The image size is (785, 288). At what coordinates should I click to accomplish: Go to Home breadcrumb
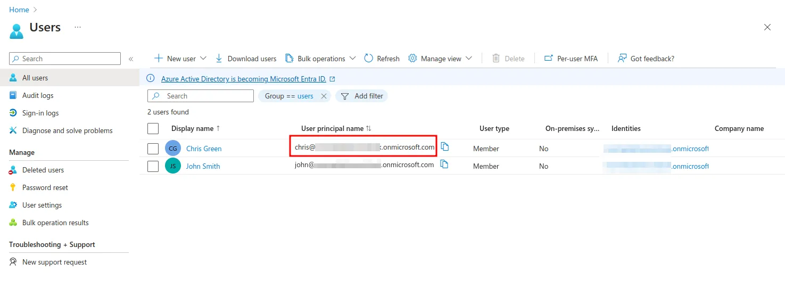[19, 10]
